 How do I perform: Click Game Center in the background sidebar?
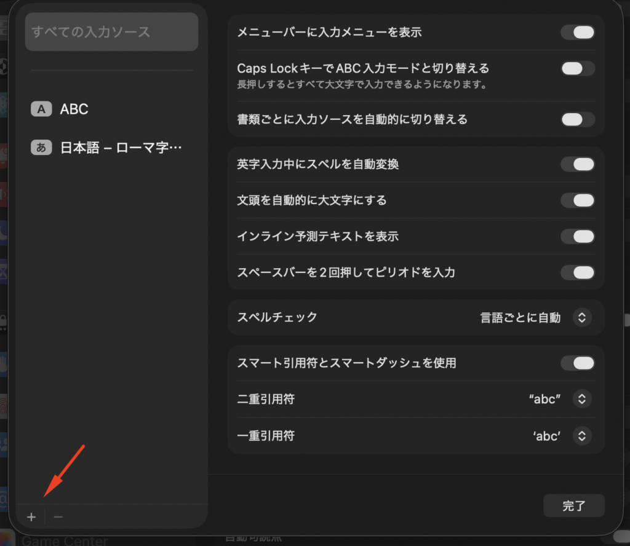[x=65, y=541]
